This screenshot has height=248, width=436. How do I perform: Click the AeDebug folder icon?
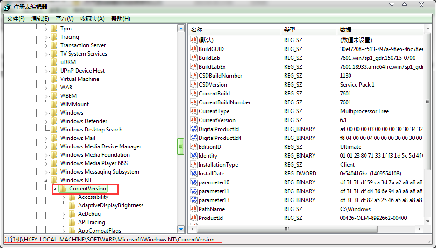72,214
